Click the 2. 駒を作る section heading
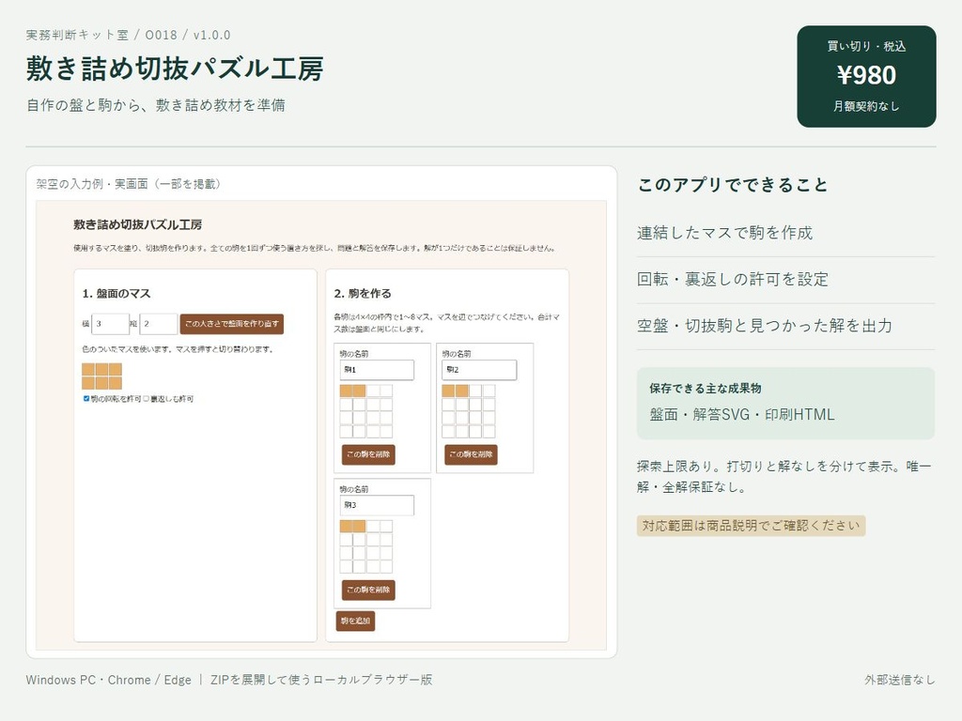962x721 pixels. (363, 294)
